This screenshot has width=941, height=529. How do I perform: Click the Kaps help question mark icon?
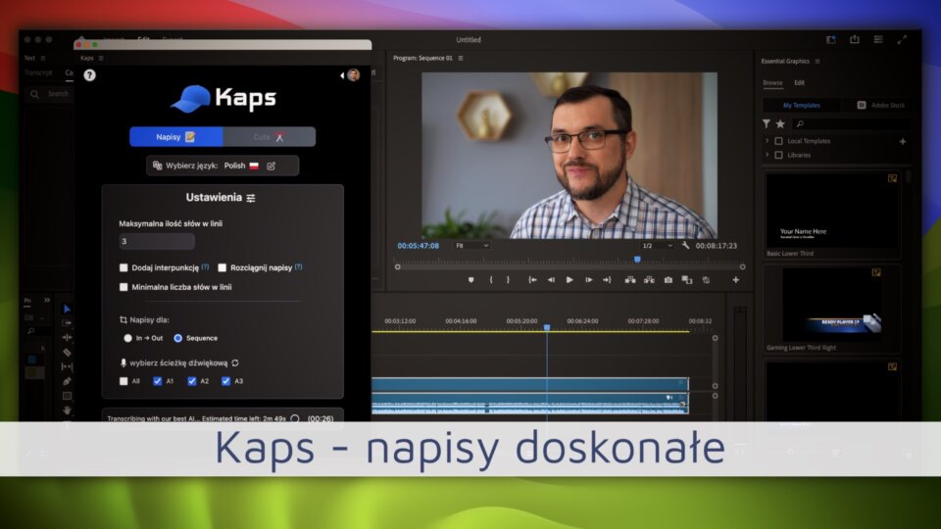click(89, 75)
